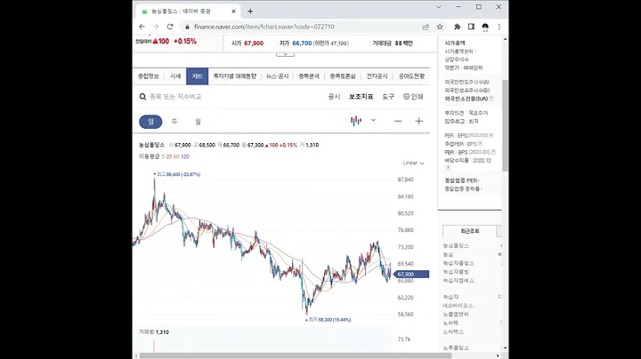Expand the collapsed quote summary panel
The image size is (641, 359).
(x=285, y=54)
